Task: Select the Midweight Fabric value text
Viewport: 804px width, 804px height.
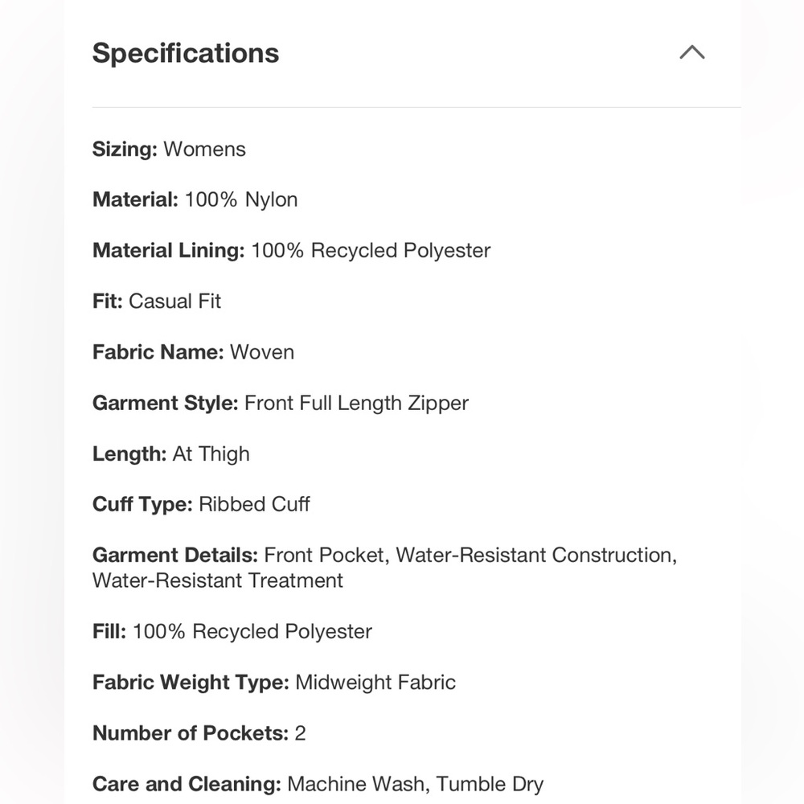Action: point(375,683)
